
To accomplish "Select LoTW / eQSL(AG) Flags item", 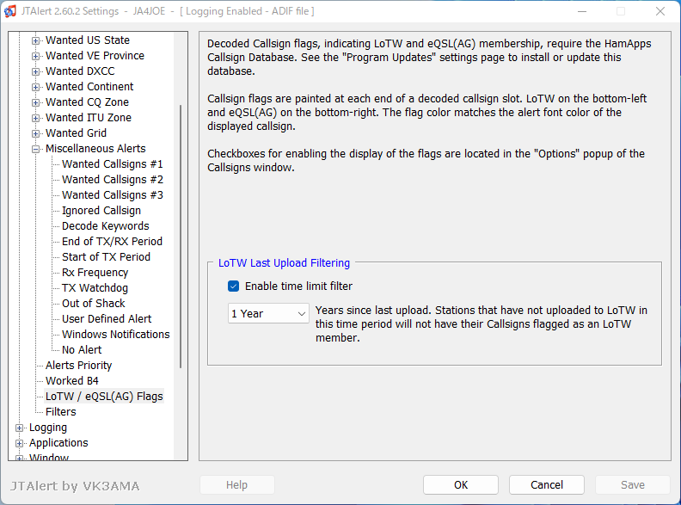I will (x=104, y=397).
